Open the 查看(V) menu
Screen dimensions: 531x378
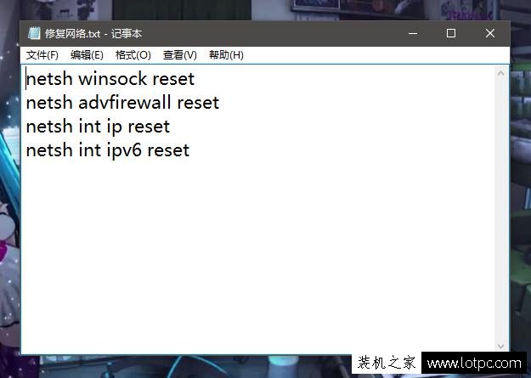180,55
